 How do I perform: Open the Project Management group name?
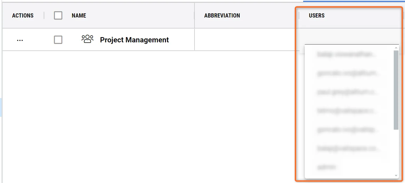coord(134,40)
